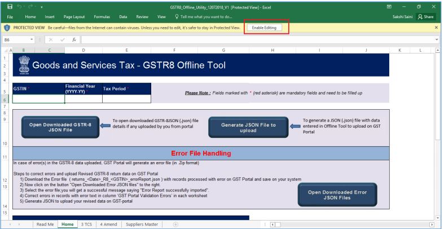Click the New Sheet plus icon

[175, 224]
